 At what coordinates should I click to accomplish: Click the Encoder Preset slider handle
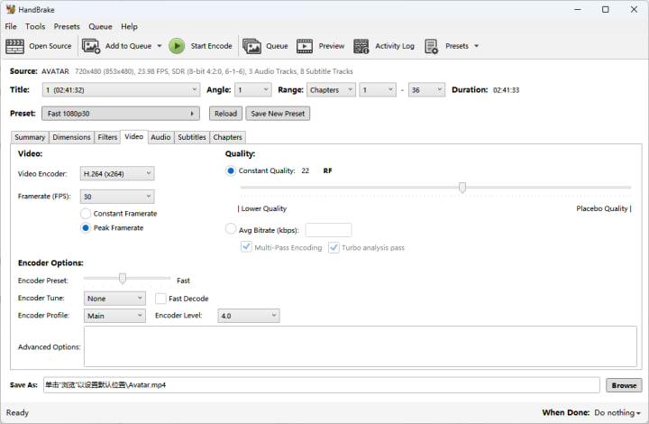point(122,278)
